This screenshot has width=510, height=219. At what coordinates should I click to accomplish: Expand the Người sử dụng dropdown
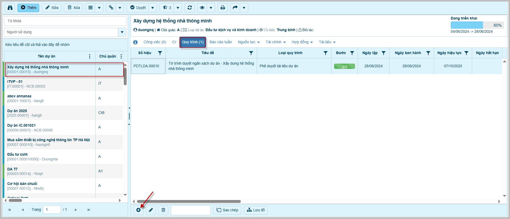coord(122,32)
